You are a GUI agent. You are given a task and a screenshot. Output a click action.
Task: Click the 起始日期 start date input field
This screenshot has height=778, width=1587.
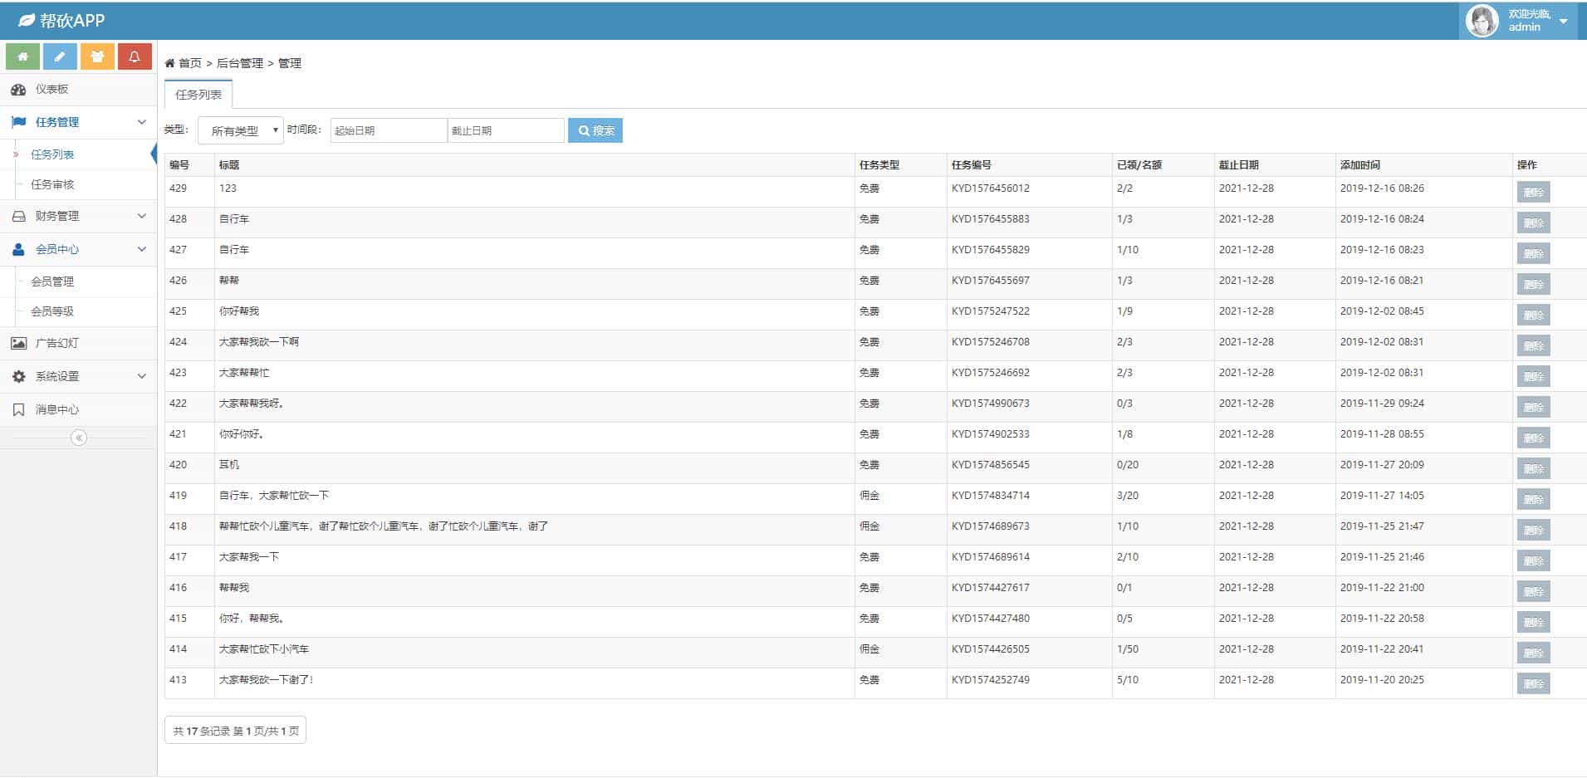(x=387, y=130)
